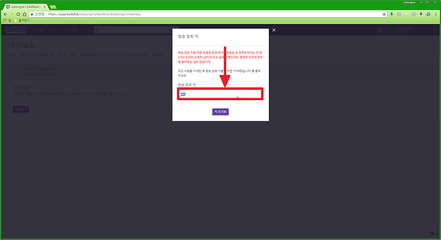Go back in browser history
This screenshot has height=240, width=441.
[5, 14]
